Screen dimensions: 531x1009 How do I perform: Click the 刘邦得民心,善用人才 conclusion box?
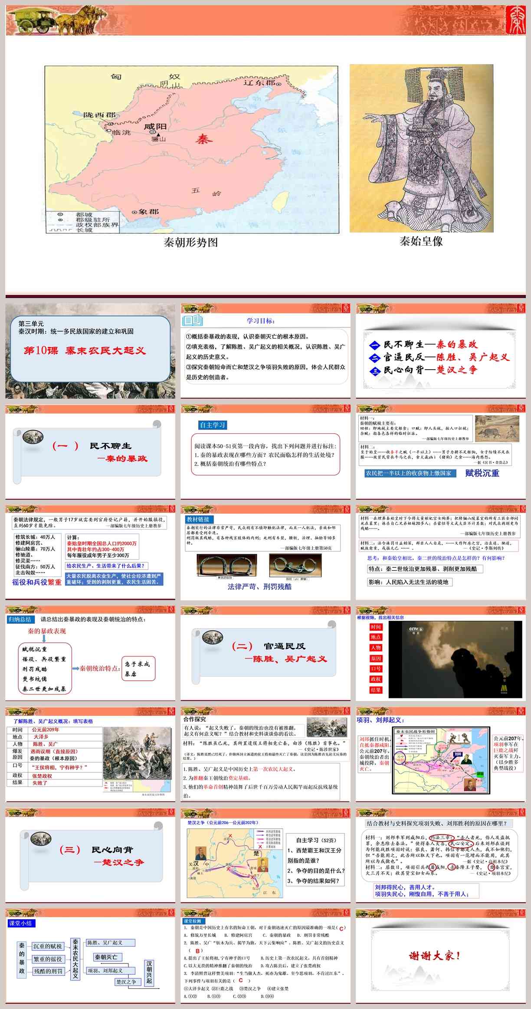pyautogui.click(x=426, y=890)
